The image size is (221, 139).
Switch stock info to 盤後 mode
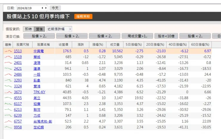(x=39, y=29)
